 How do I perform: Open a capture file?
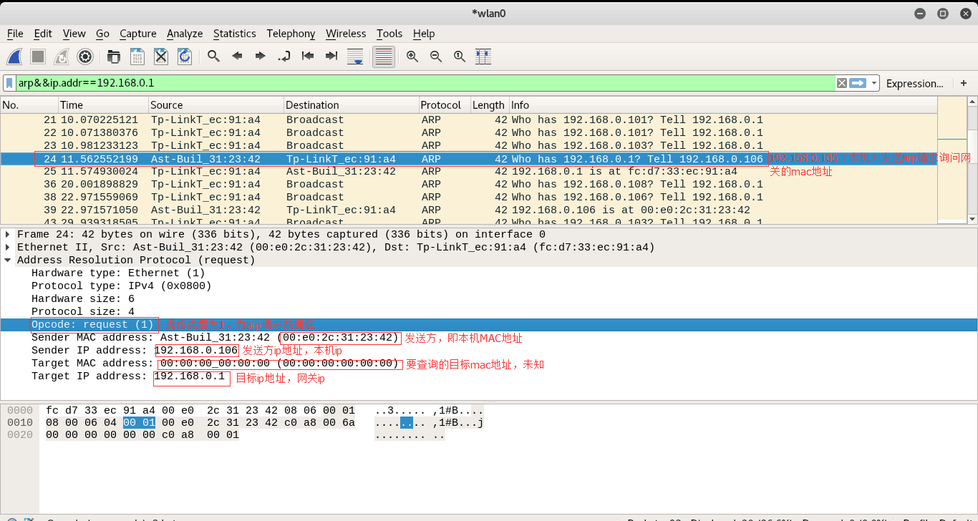point(114,57)
